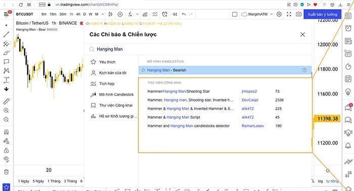Open author jmlopez2 profile link
Viewport: 354px width, 191px height.
[249, 91]
